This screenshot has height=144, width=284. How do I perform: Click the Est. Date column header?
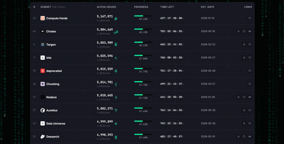[x=207, y=7]
